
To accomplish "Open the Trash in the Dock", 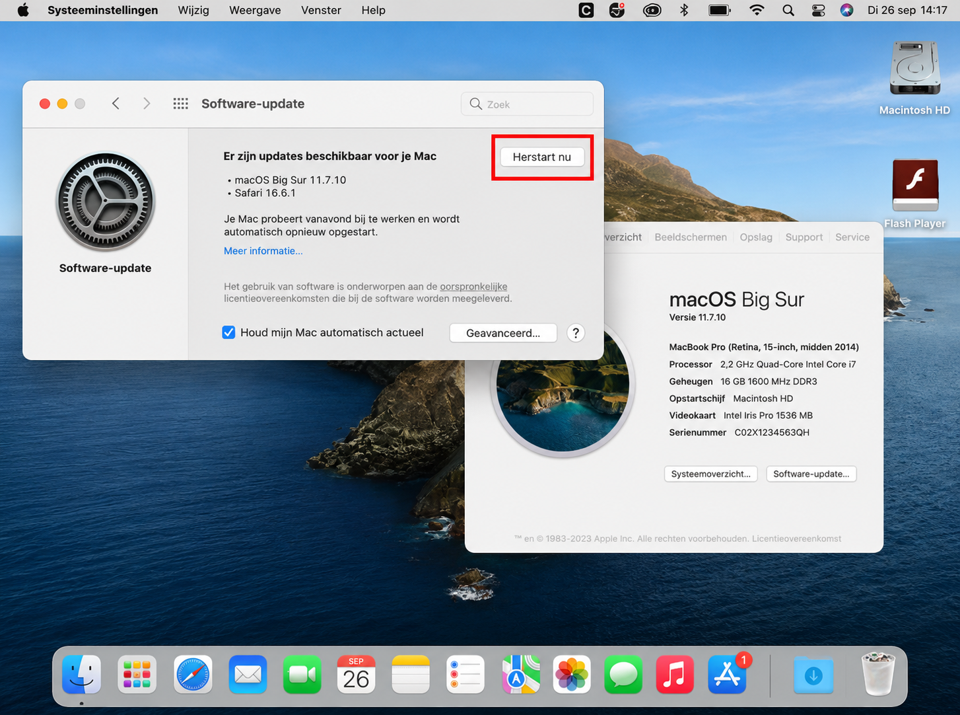I will [879, 674].
